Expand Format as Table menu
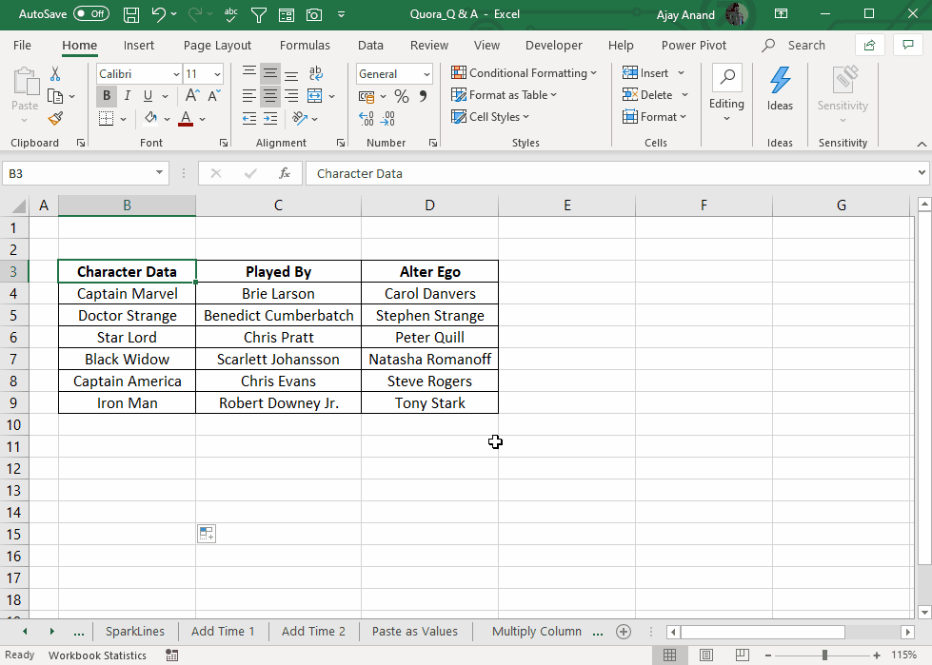This screenshot has height=665, width=932. 504,95
